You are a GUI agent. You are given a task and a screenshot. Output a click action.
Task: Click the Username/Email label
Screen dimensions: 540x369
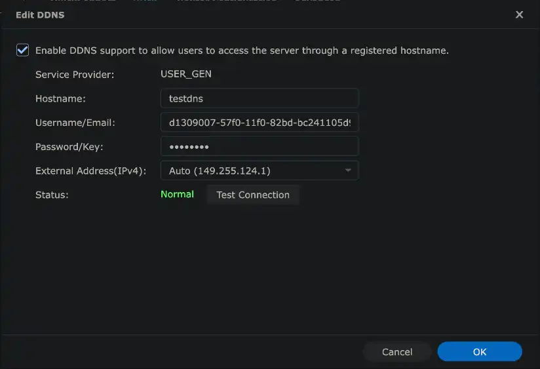click(x=75, y=123)
